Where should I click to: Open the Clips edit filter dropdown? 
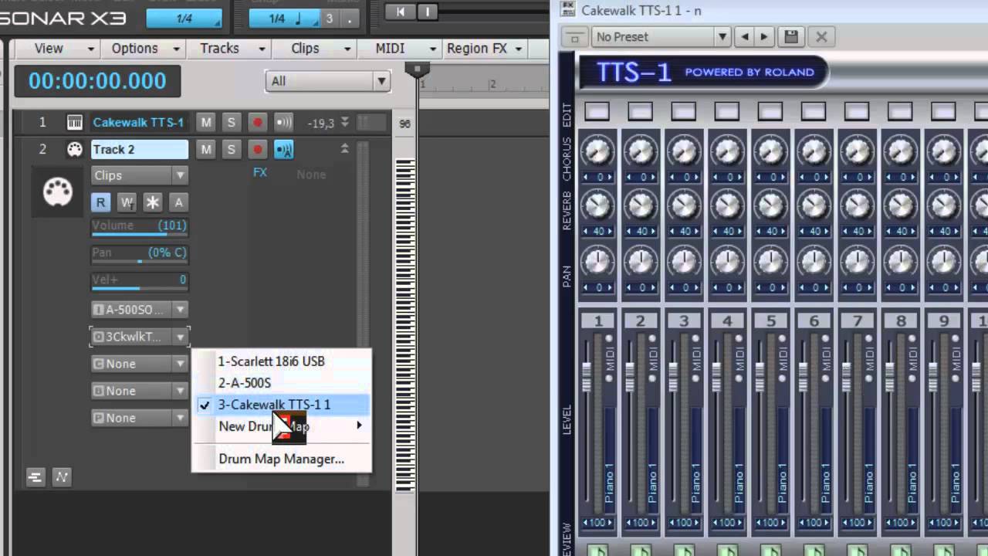[x=140, y=175]
